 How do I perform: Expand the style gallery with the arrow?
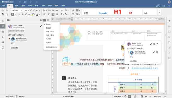coord(159,12)
